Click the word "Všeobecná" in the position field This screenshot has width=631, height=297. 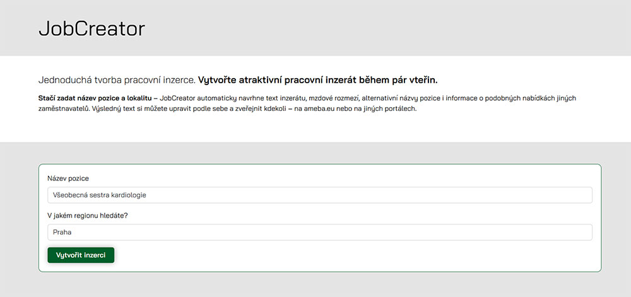(71, 195)
